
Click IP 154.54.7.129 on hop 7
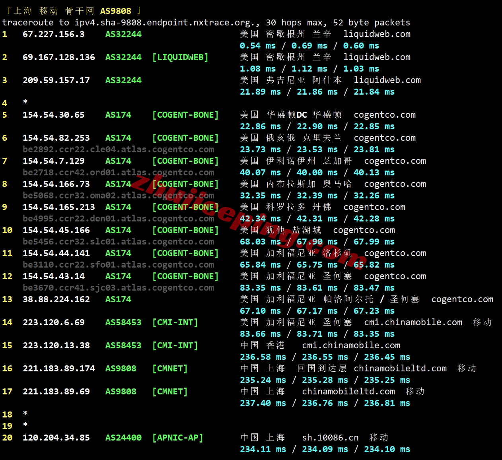54,161
